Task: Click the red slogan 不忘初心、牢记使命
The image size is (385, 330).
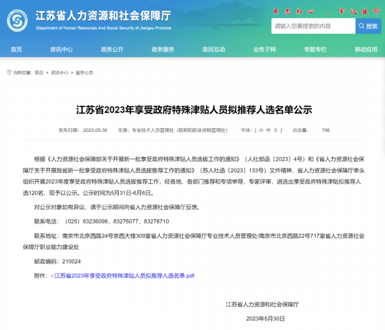Action: click(327, 12)
